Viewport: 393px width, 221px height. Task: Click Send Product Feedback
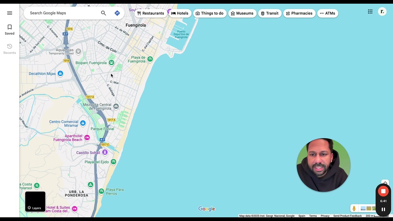(x=348, y=216)
